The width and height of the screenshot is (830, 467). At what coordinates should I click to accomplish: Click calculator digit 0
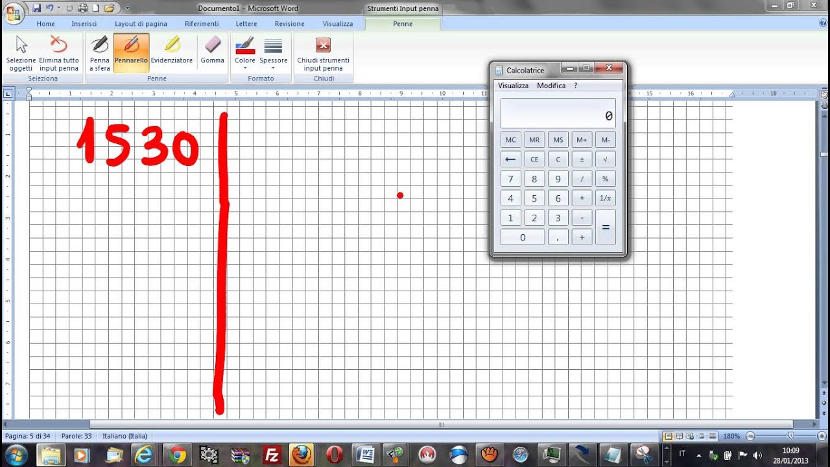pos(523,237)
